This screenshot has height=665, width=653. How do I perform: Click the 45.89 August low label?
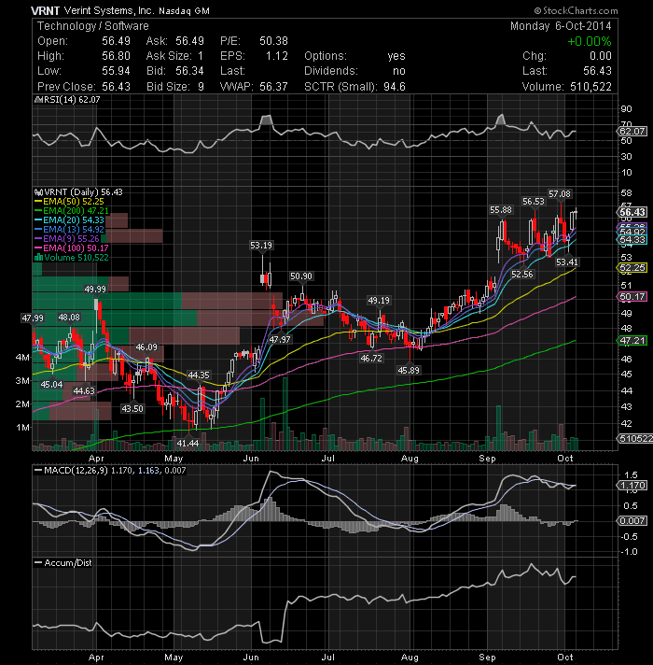pos(409,370)
